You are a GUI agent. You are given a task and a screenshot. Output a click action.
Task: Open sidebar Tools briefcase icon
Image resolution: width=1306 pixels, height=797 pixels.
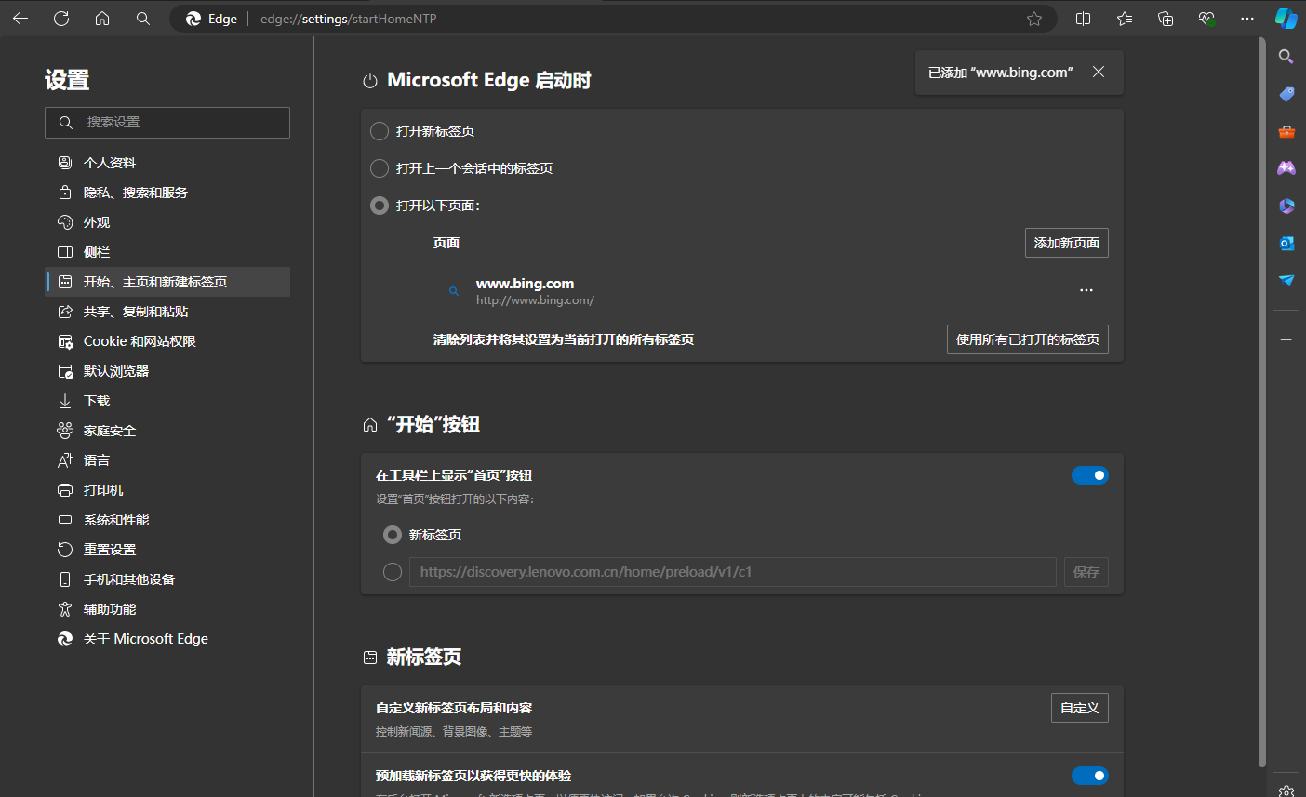1286,131
